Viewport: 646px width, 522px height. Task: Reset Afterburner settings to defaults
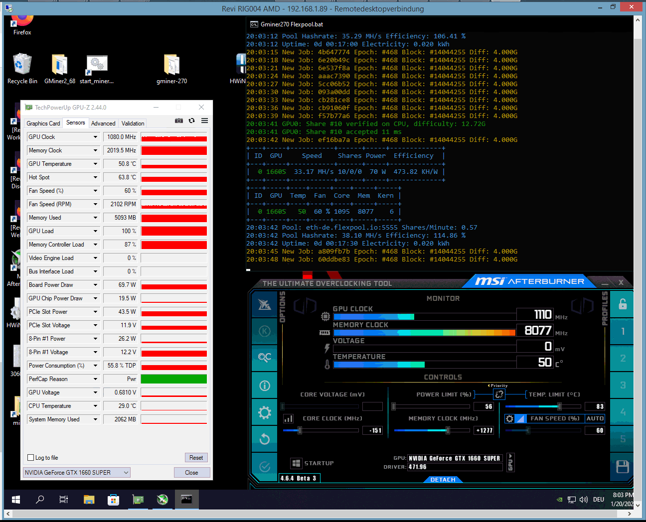[x=265, y=439]
